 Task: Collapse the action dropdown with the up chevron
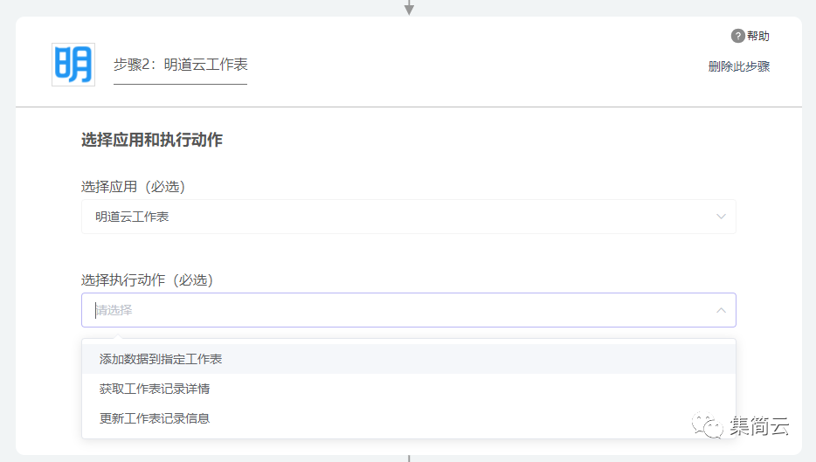click(721, 310)
